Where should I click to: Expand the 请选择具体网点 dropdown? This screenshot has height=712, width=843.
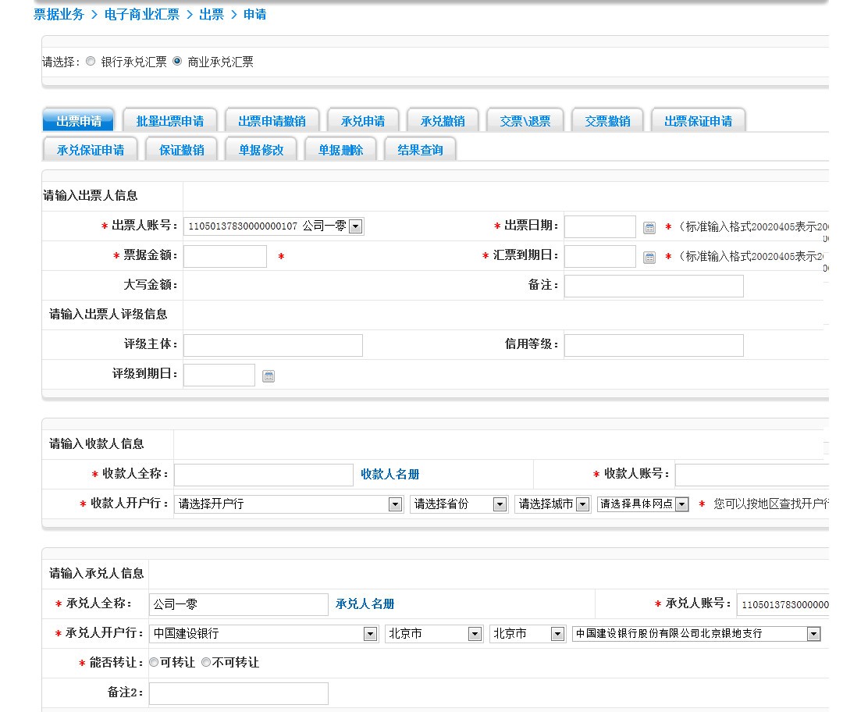click(681, 504)
